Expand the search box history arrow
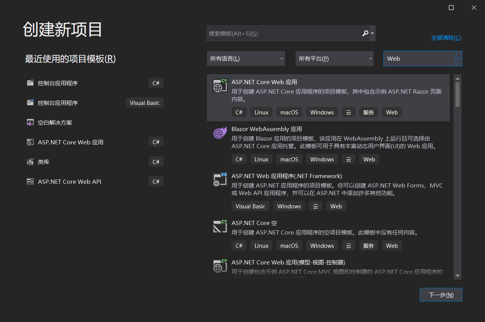 tap(372, 33)
